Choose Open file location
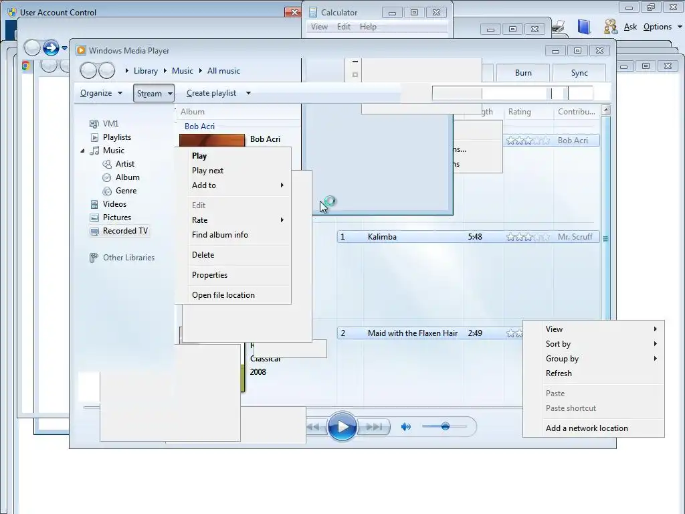This screenshot has height=514, width=685. (x=233, y=295)
